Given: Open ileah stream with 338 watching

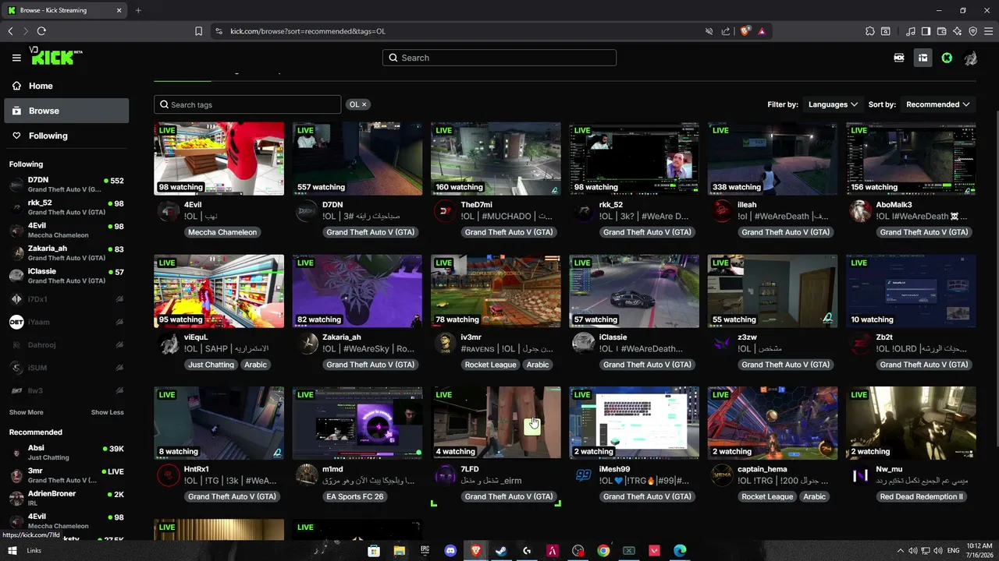Looking at the screenshot, I should 773,158.
